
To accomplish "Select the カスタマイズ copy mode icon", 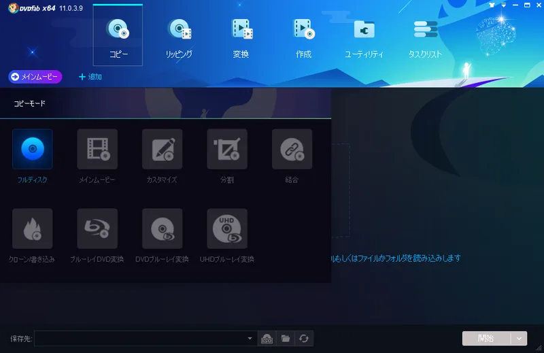I will click(162, 149).
